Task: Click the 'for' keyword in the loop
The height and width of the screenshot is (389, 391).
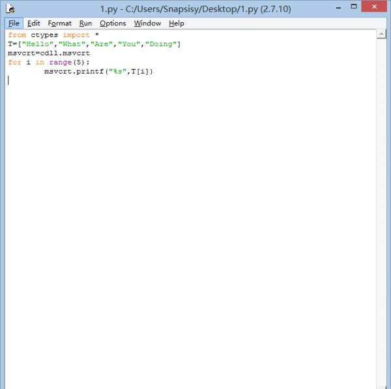Action: pos(15,62)
